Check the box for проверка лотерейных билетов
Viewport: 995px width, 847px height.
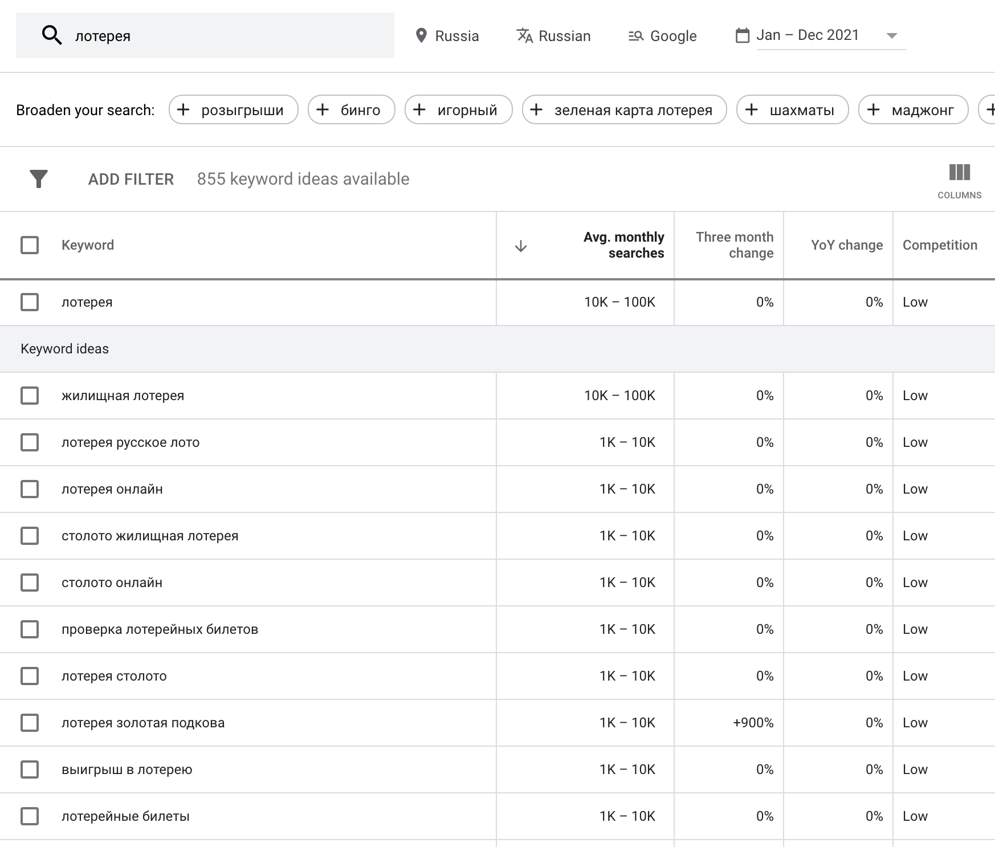tap(30, 629)
